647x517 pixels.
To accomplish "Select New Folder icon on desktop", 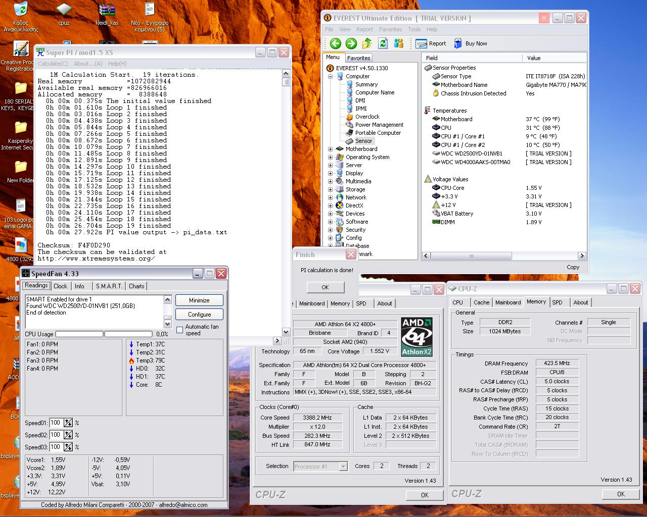I will [x=21, y=166].
